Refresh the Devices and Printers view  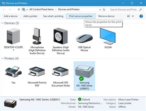(104, 10)
